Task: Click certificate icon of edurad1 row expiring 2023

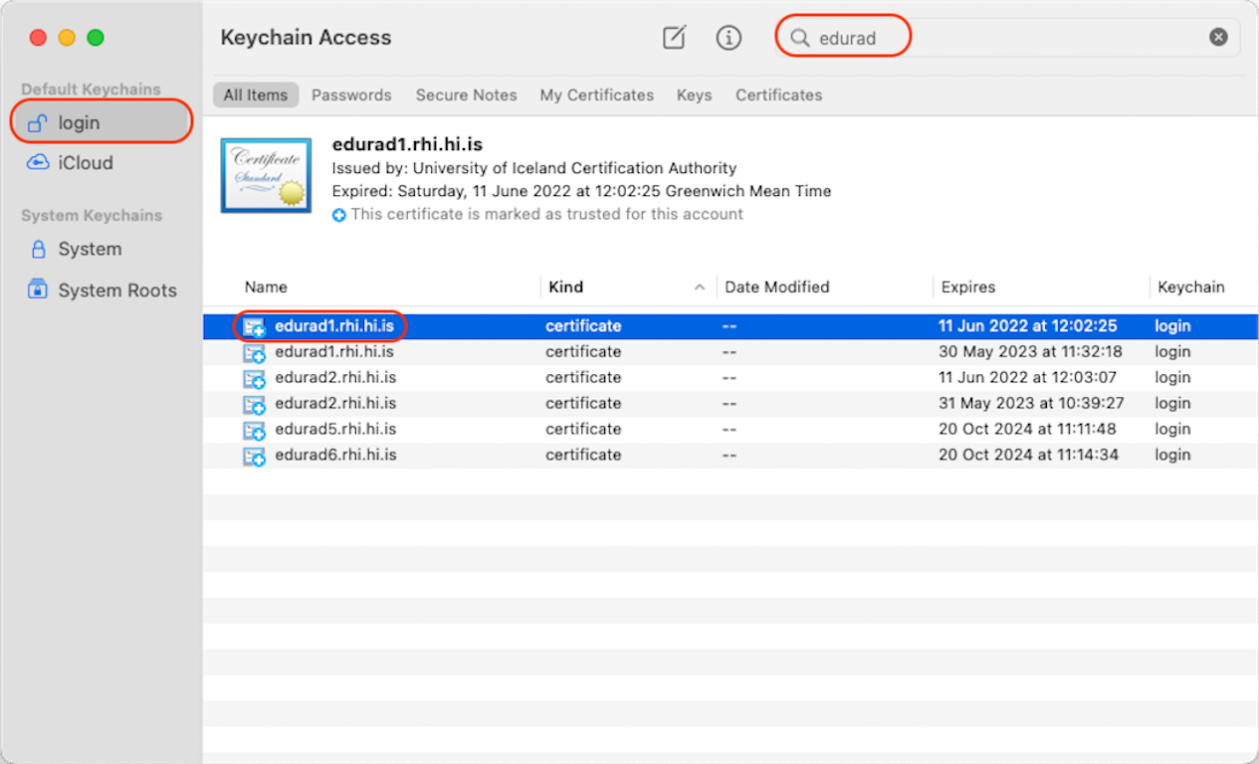Action: click(255, 353)
